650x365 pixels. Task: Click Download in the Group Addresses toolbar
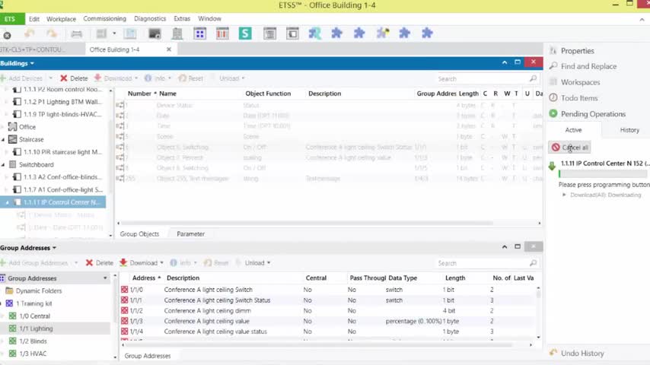[139, 263]
